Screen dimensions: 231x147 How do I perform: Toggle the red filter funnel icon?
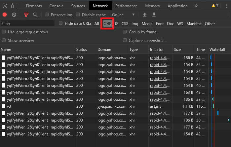[x=26, y=15]
